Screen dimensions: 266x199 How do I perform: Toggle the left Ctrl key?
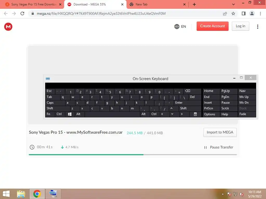[x=60, y=114]
